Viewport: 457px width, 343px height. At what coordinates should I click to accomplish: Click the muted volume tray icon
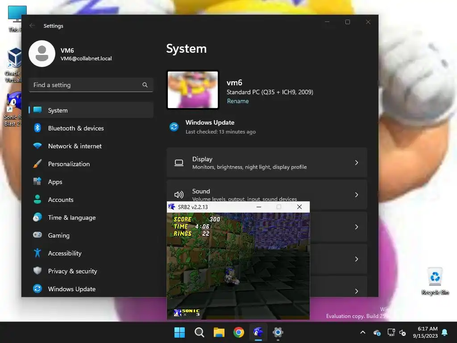click(403, 332)
